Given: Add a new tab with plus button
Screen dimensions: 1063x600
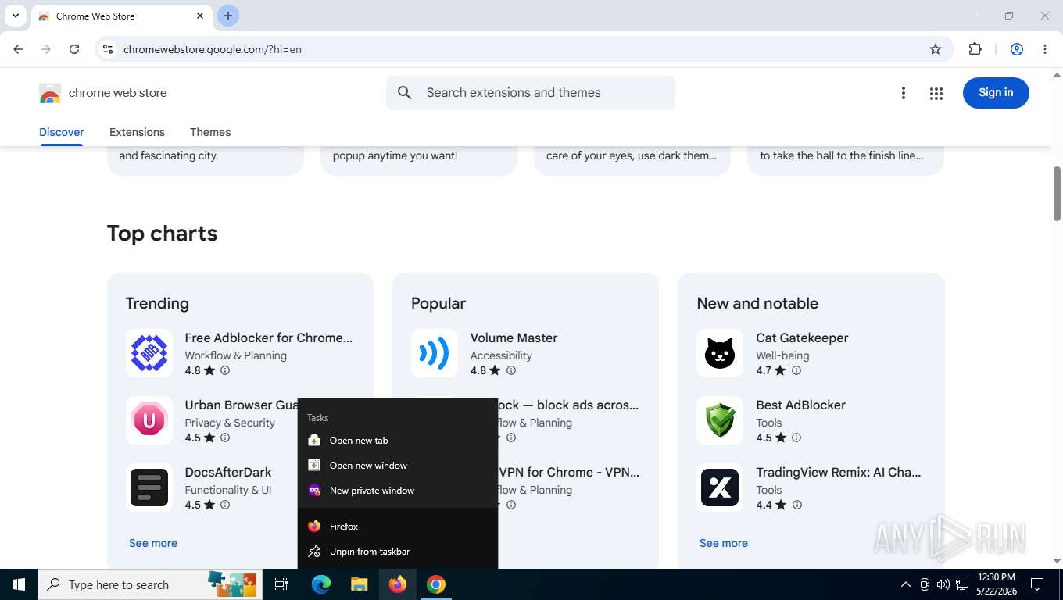Looking at the screenshot, I should [228, 16].
